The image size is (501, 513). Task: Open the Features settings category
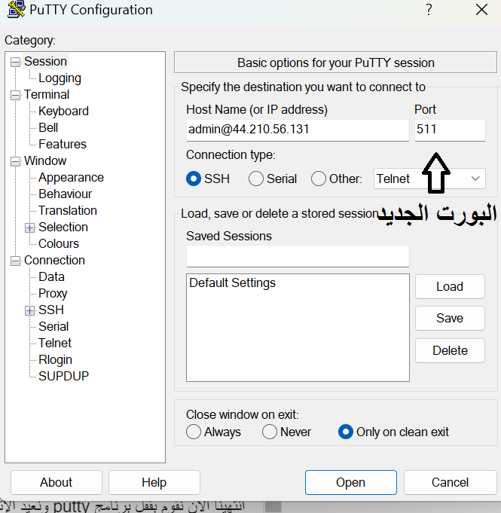point(63,145)
